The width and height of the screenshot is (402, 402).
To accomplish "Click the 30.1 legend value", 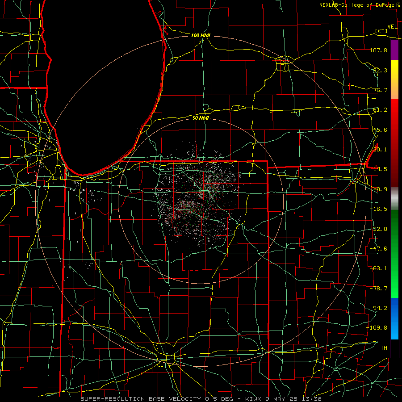I will tap(380, 150).
